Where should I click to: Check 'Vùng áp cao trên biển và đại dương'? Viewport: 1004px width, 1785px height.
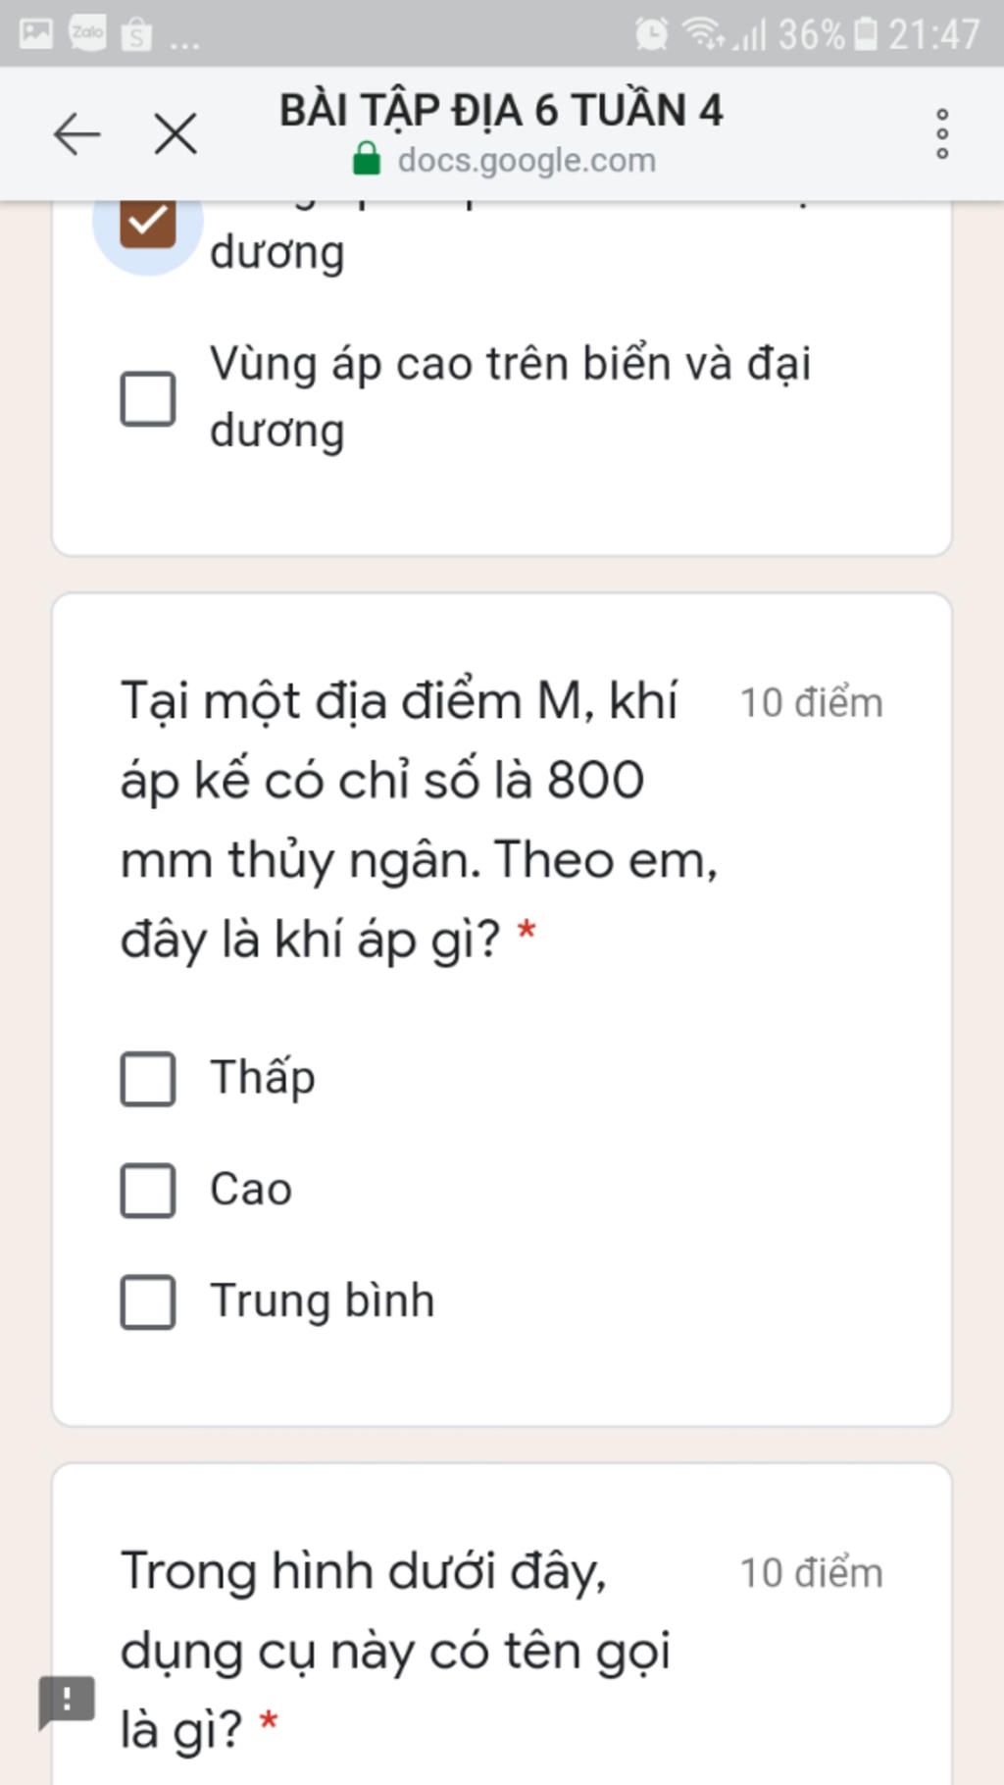click(x=148, y=398)
